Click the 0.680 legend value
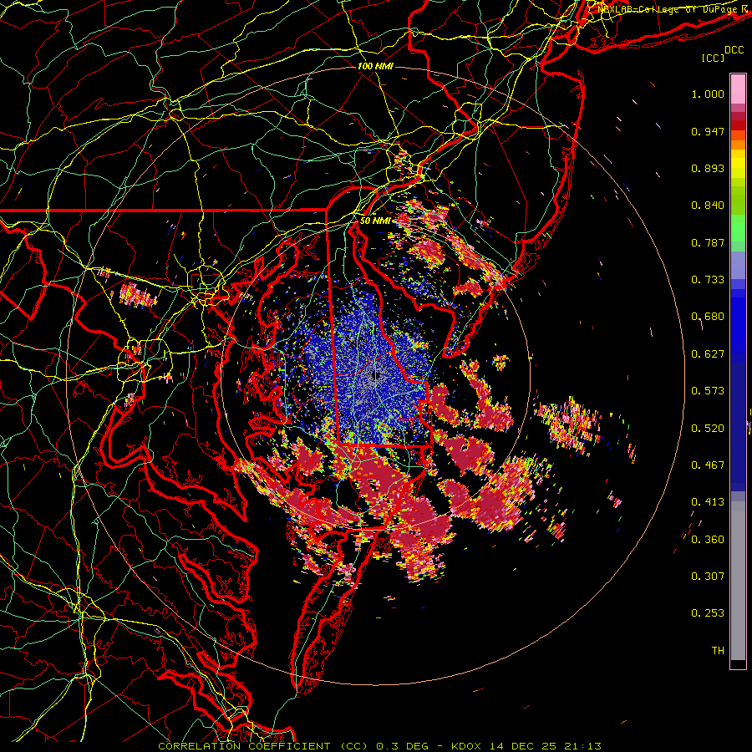Viewport: 752px width, 752px height. 708,317
